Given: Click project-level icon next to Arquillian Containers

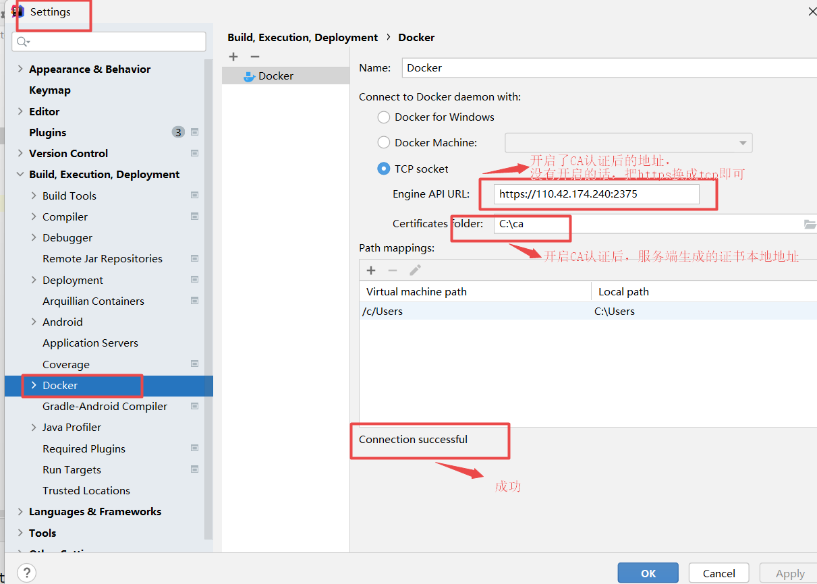Looking at the screenshot, I should [x=194, y=301].
